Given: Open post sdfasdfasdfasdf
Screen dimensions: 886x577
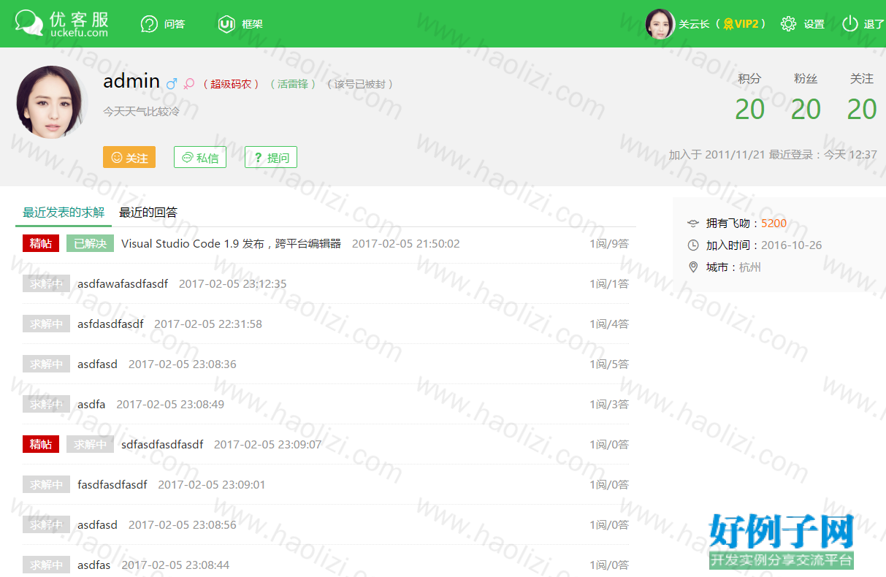Looking at the screenshot, I should pyautogui.click(x=162, y=444).
